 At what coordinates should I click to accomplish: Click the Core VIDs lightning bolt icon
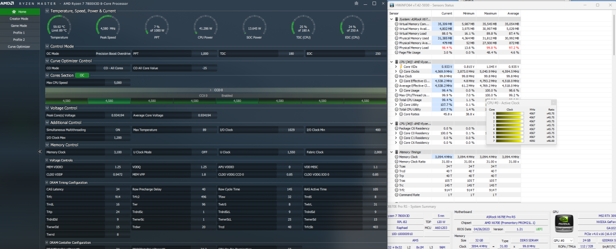[401, 66]
